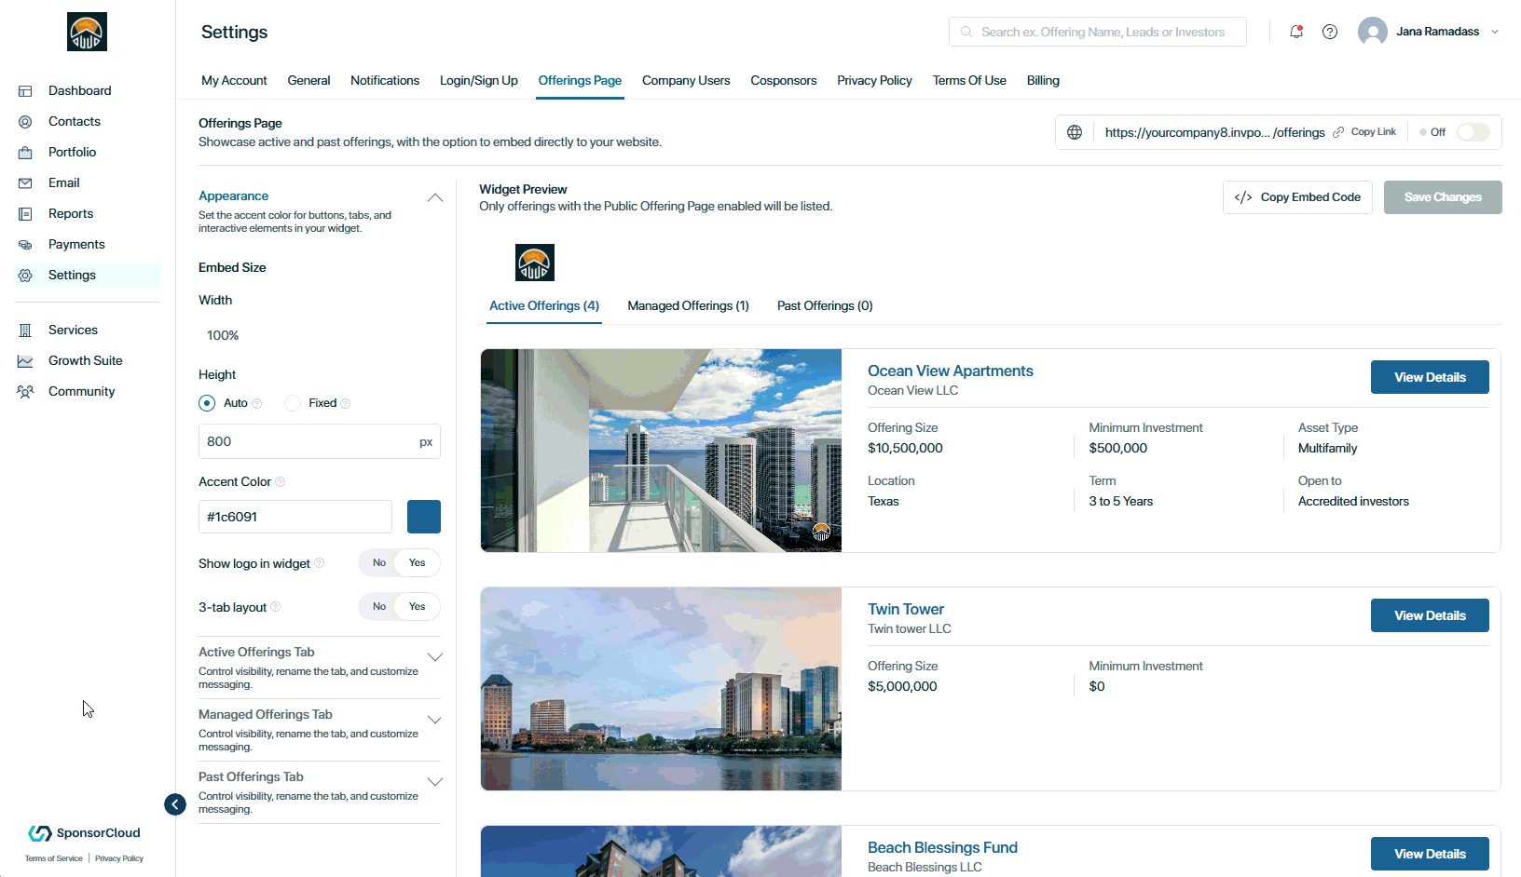Click the info icon next to 3-tab layout
This screenshot has width=1521, height=877.
click(275, 607)
